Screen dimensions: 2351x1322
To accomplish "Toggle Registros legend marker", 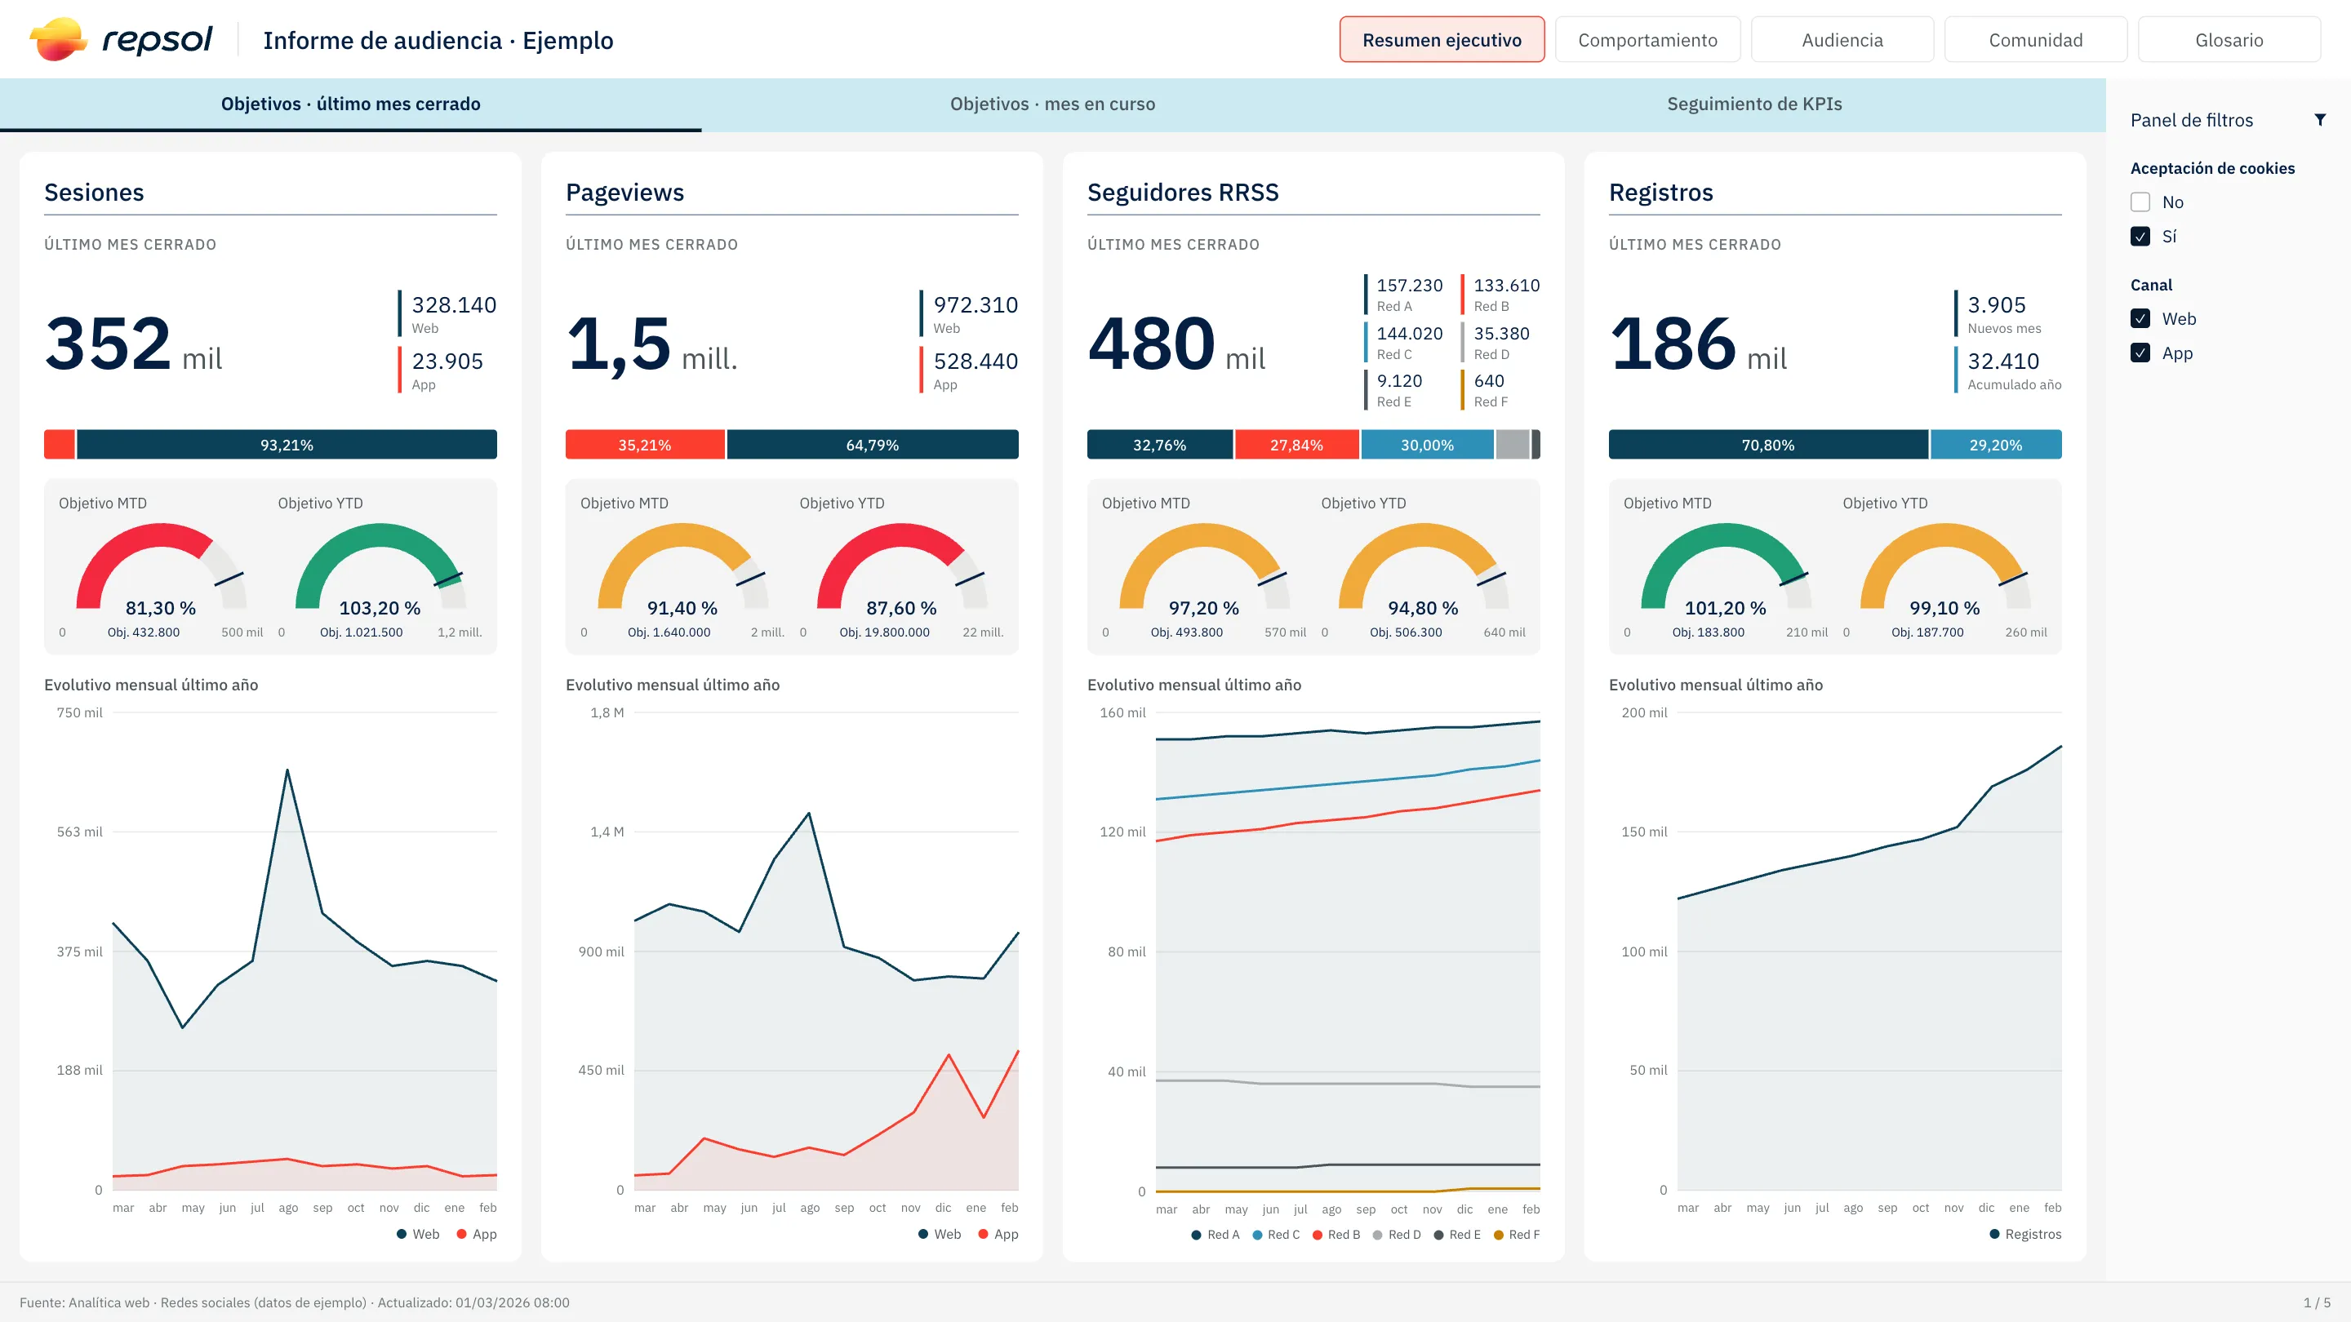I will click(x=1994, y=1234).
